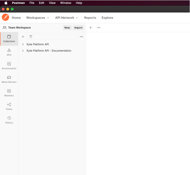This screenshot has width=190, height=175.
Task: Open the View menu
Action: tap(52, 3)
